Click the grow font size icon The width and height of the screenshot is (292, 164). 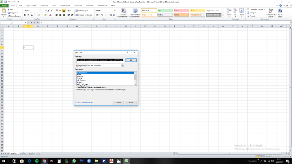[48, 10]
